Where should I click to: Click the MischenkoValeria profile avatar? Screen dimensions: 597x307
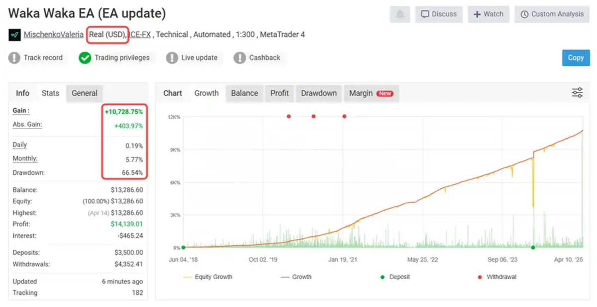click(x=14, y=35)
